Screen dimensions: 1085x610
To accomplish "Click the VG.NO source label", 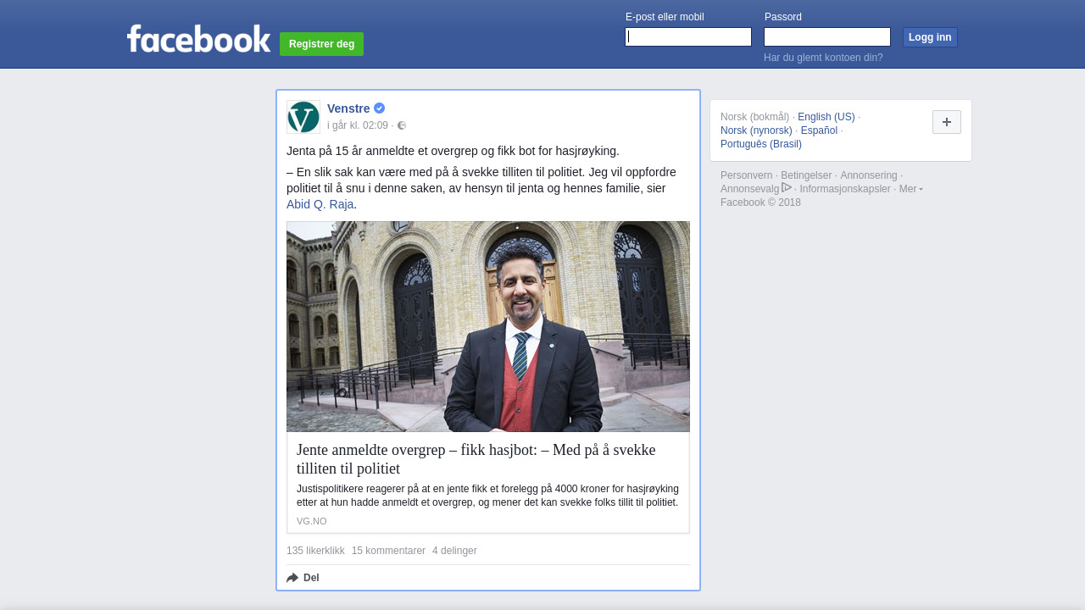I will click(311, 521).
